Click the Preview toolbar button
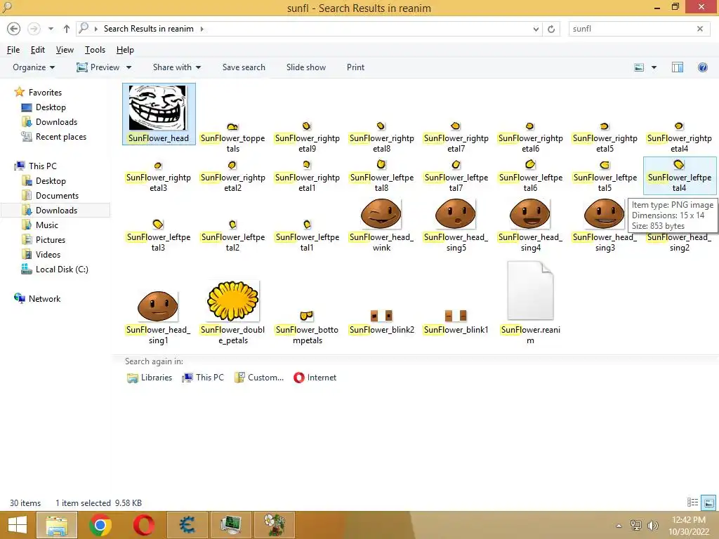Image resolution: width=719 pixels, height=539 pixels. pos(98,67)
